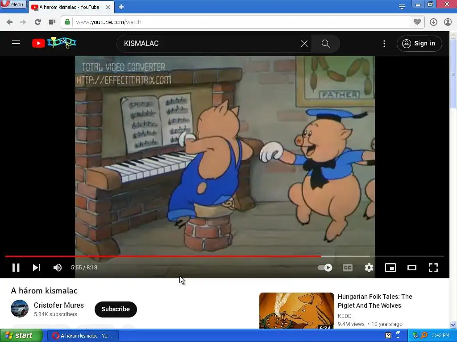Open the browser downloads icon
Image resolution: width=457 pixels, height=342 pixels.
pos(433,22)
